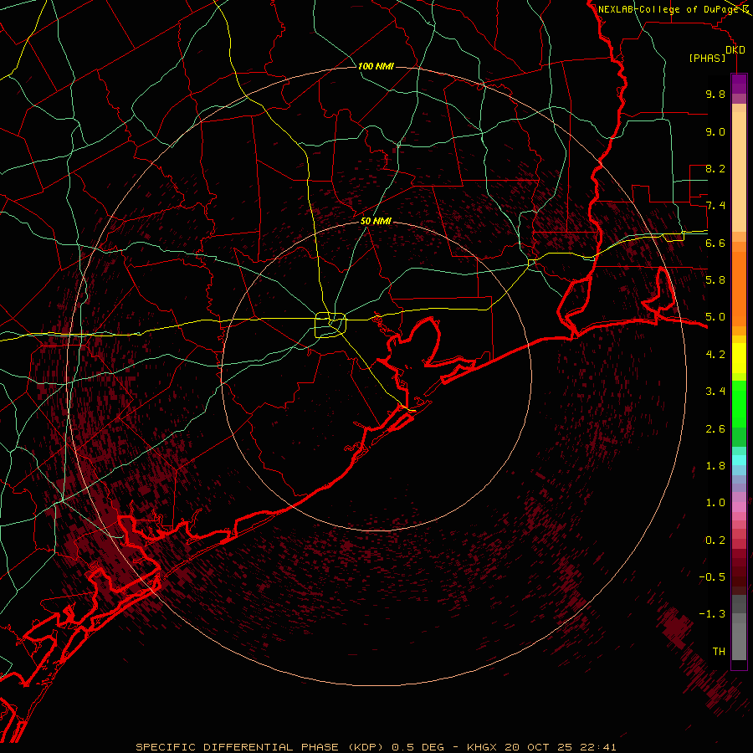Click the TH threshold label

pyautogui.click(x=719, y=652)
